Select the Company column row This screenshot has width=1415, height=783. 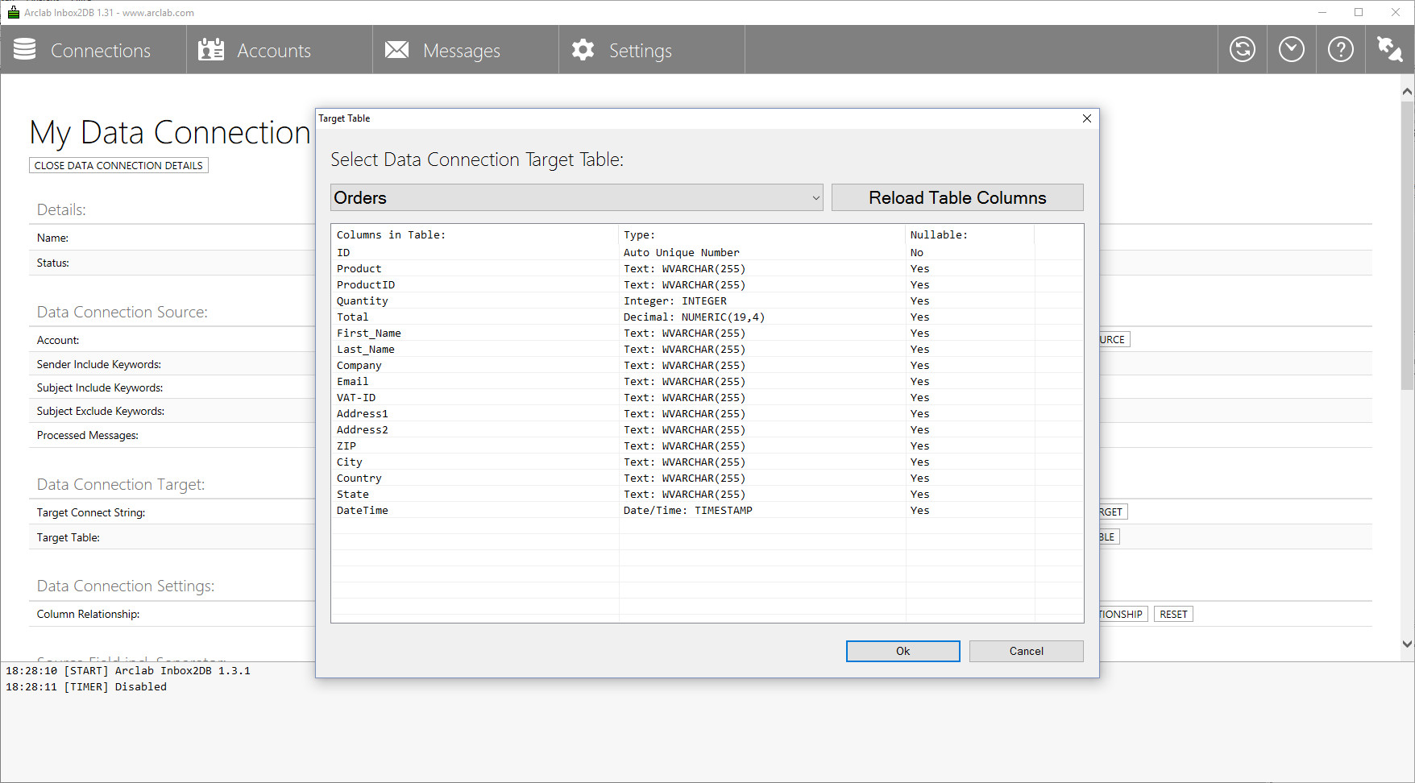click(707, 365)
